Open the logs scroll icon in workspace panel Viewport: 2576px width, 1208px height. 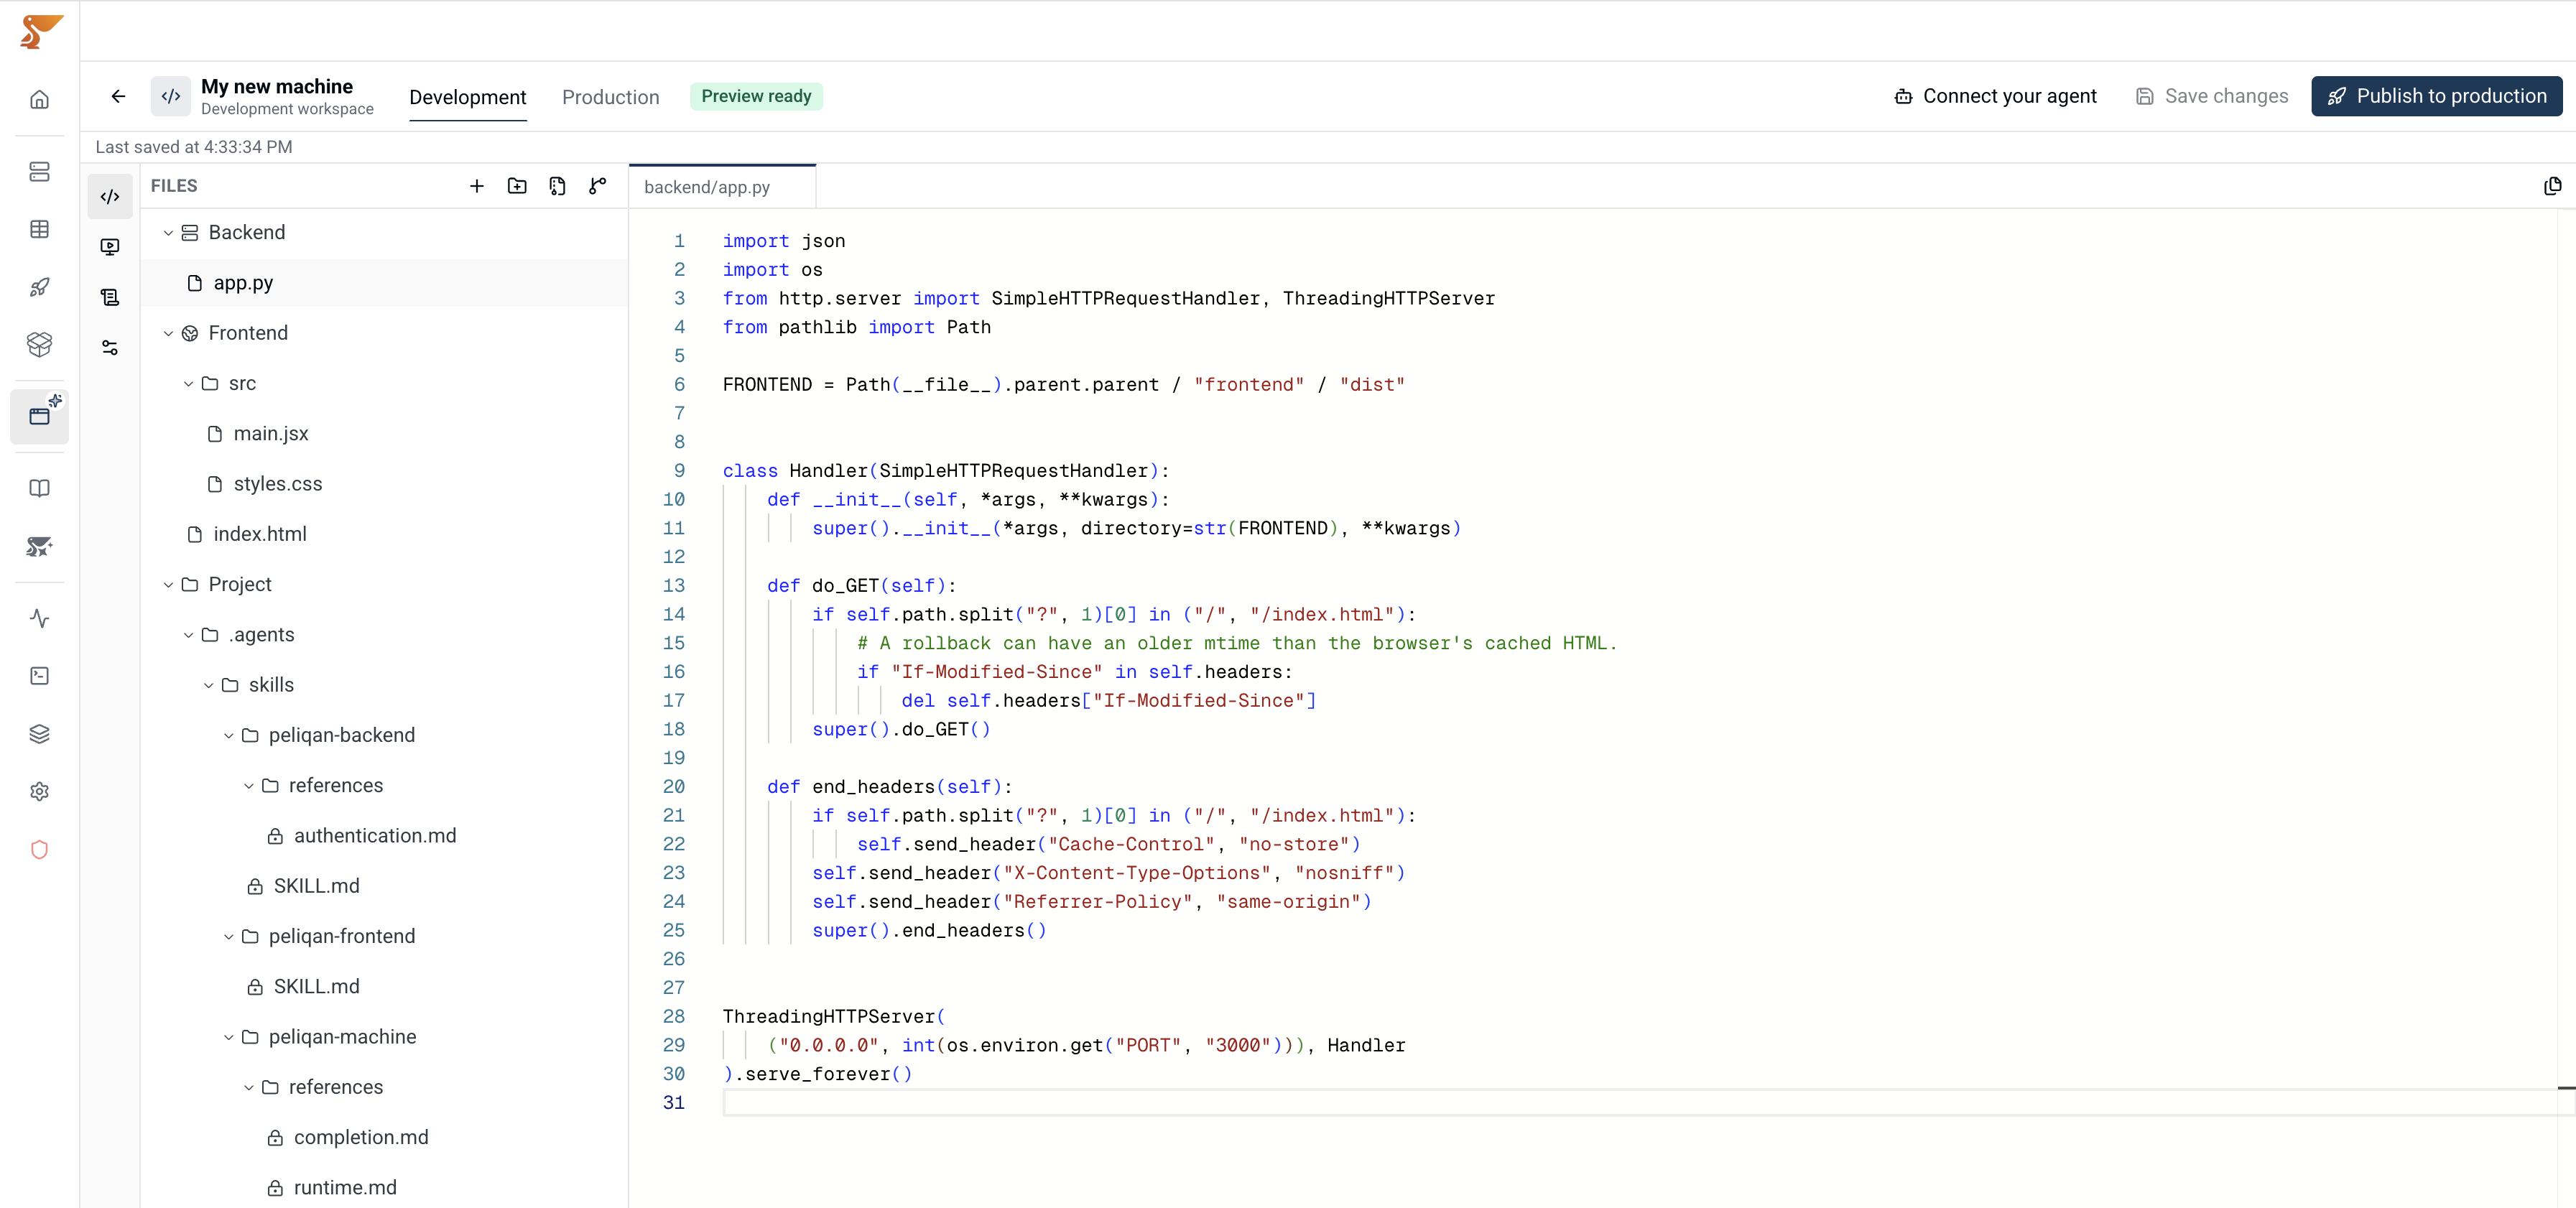[110, 297]
